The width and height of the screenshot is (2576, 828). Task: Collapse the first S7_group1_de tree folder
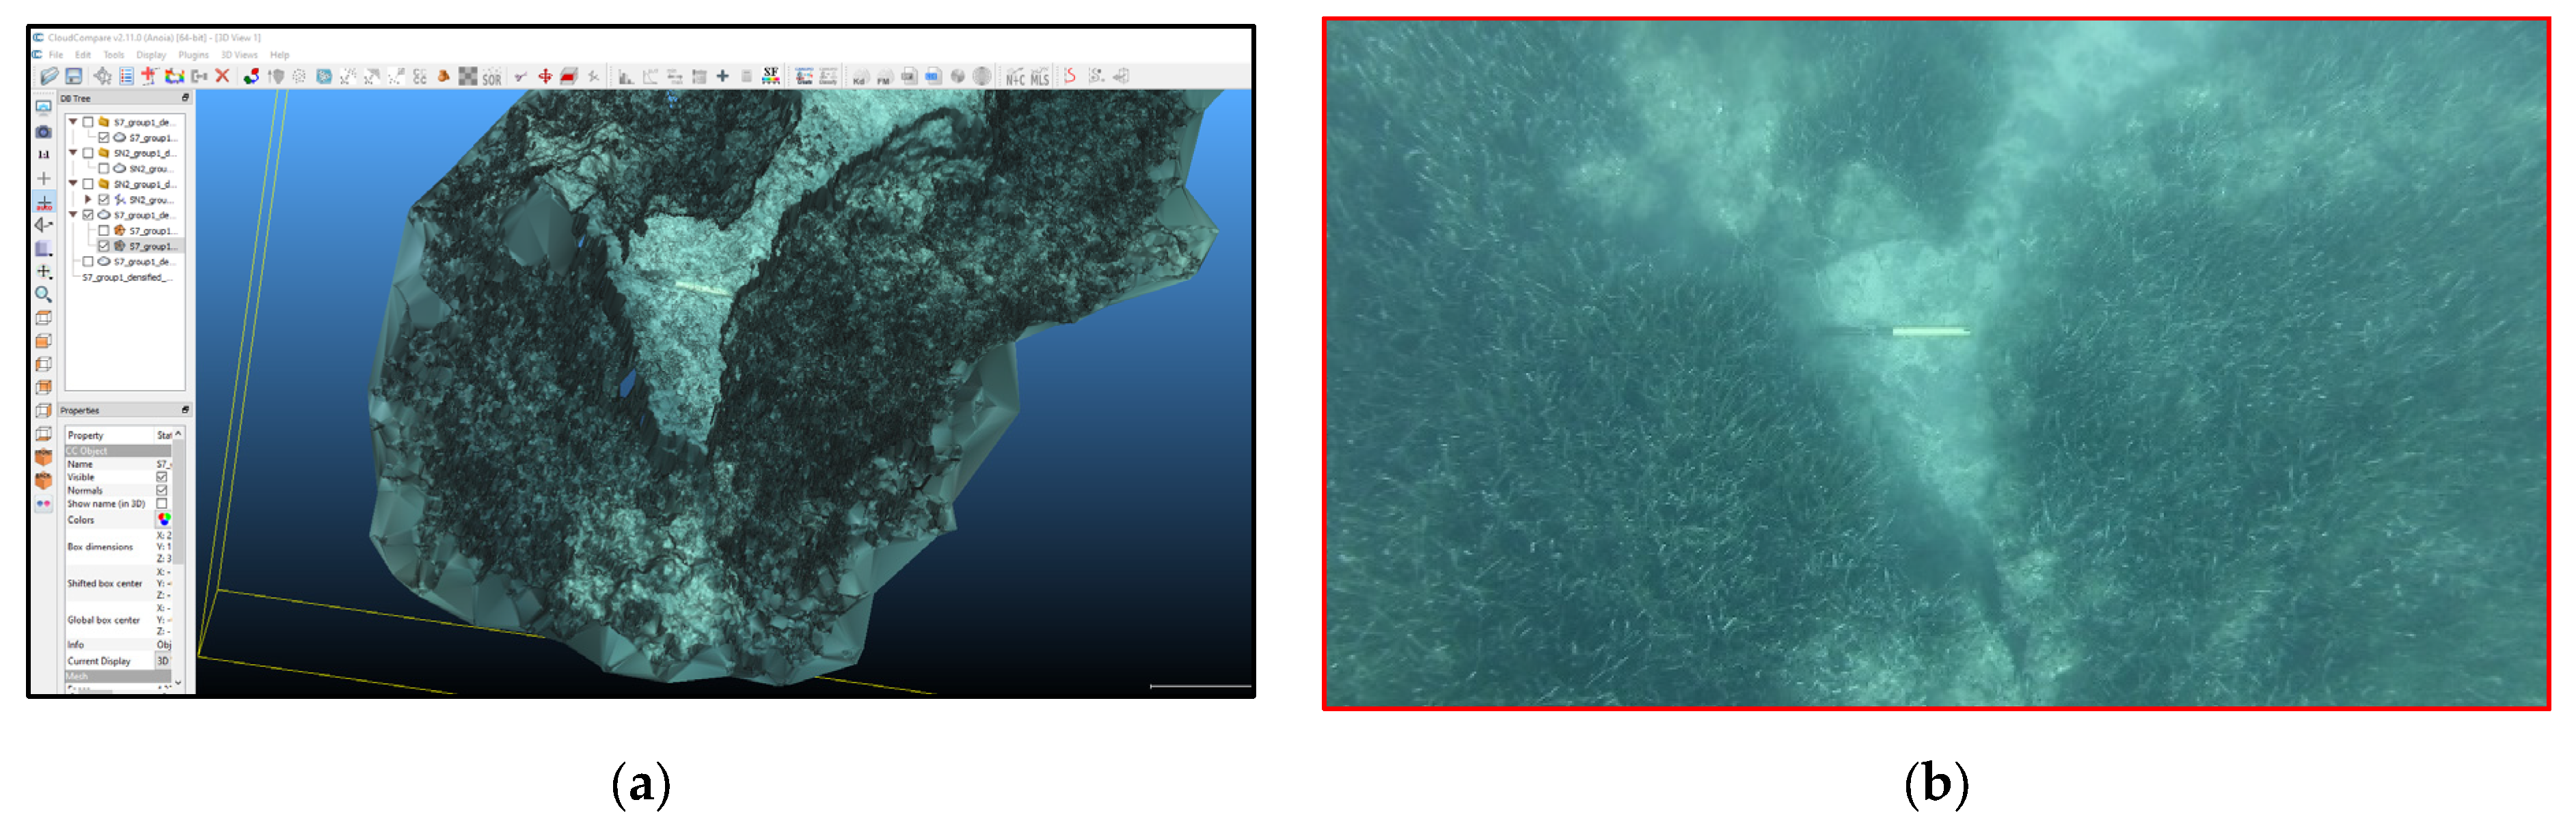click(73, 122)
